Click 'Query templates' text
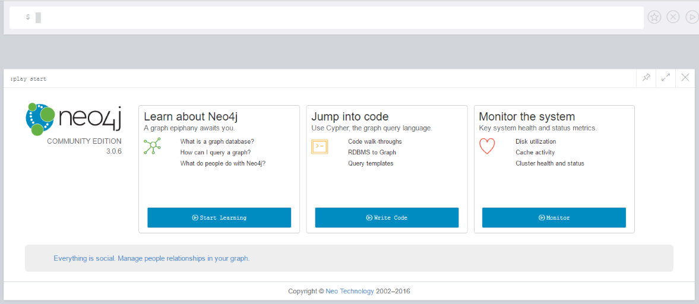 coord(371,163)
